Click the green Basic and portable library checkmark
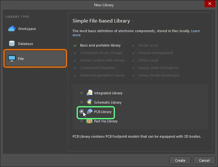The image size is (218, 167). [x=75, y=46]
